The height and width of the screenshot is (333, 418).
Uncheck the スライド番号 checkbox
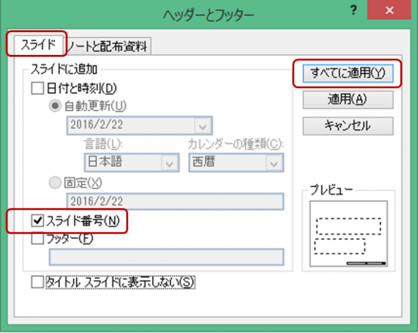pyautogui.click(x=37, y=221)
